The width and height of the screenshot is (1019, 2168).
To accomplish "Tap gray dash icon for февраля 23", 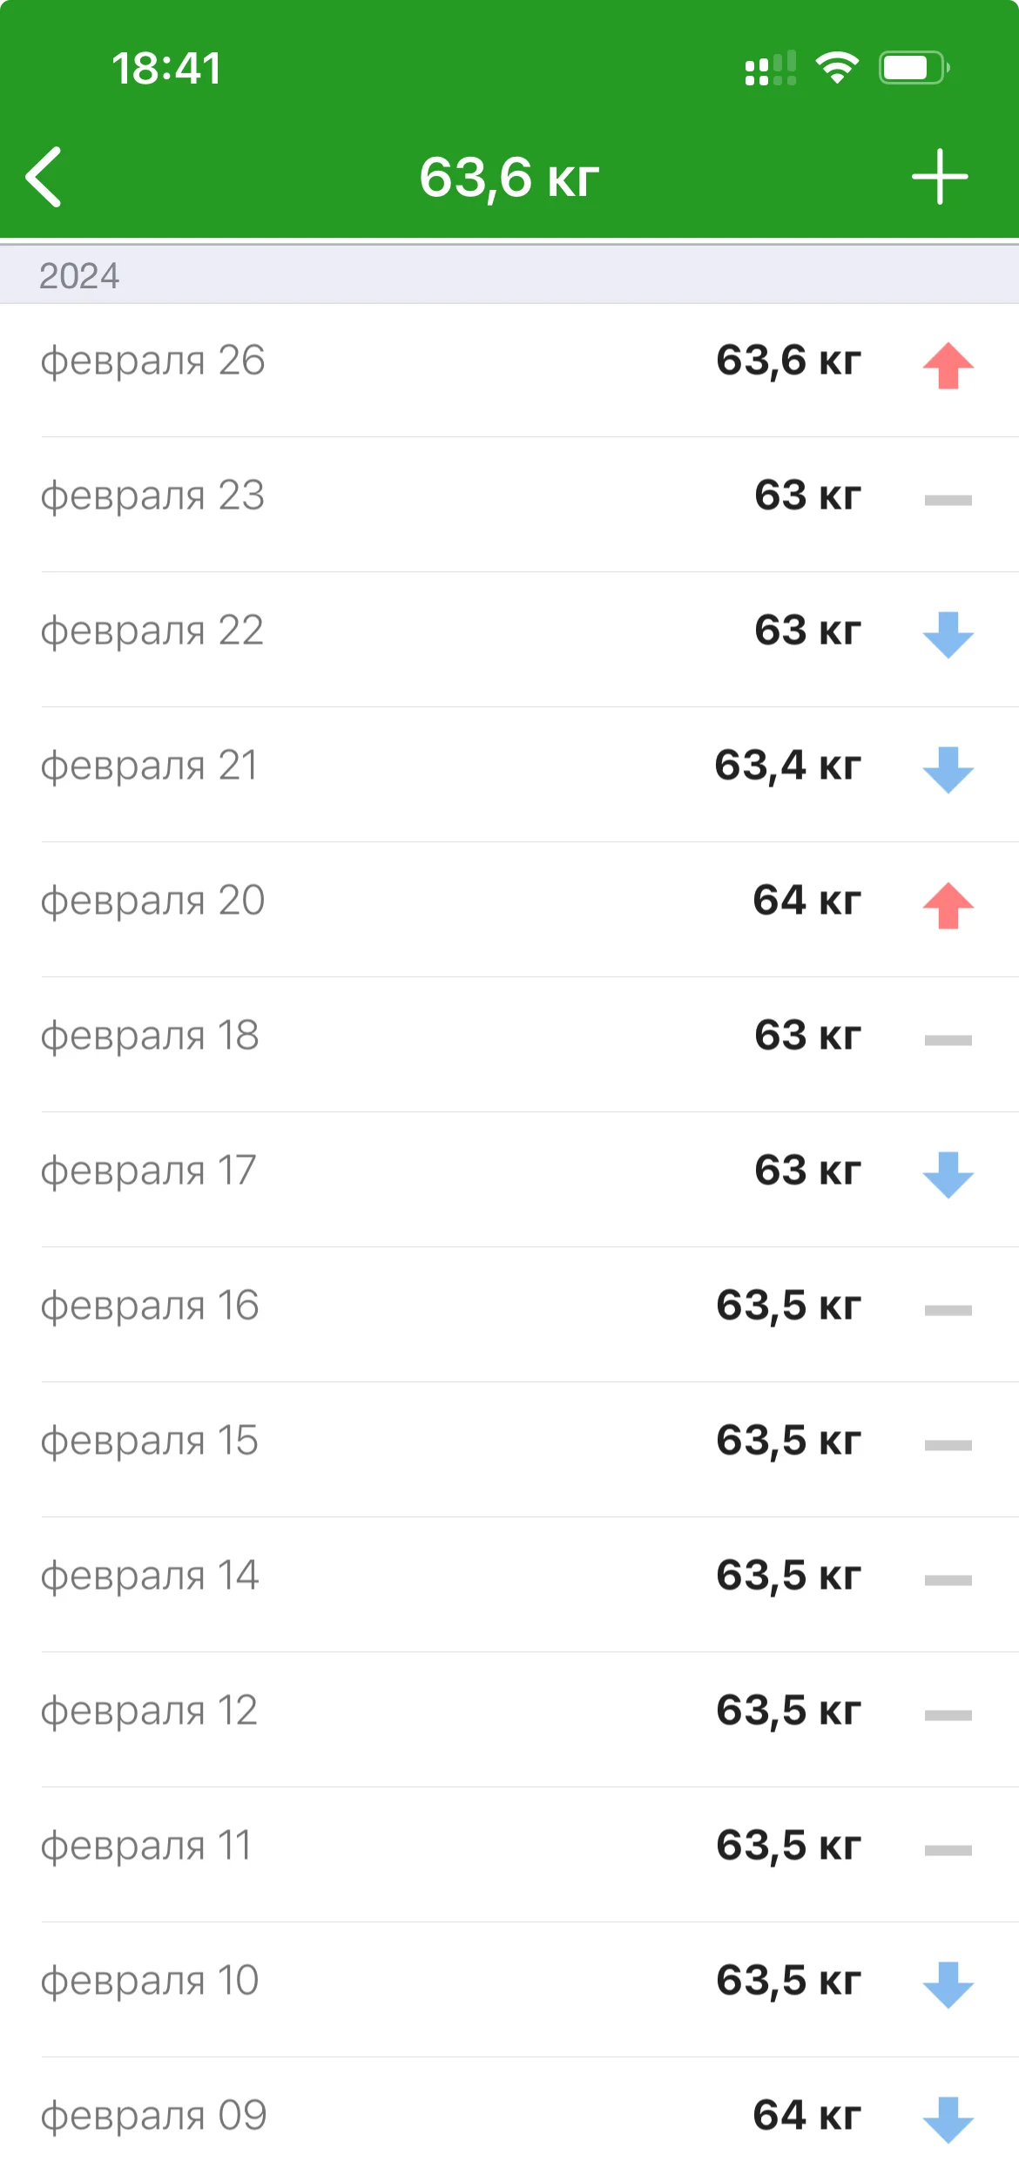I will click(948, 500).
